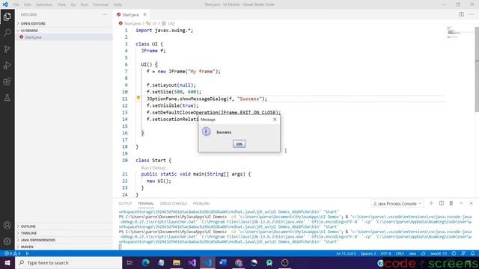
Task: Click Debug code lens above main
Action: [x=159, y=167]
